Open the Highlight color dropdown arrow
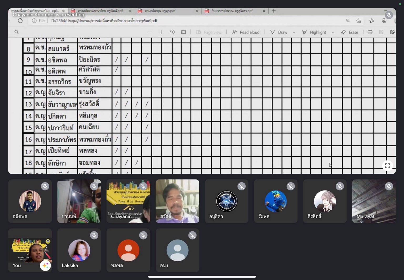Image resolution: width=404 pixels, height=280 pixels. point(333,32)
